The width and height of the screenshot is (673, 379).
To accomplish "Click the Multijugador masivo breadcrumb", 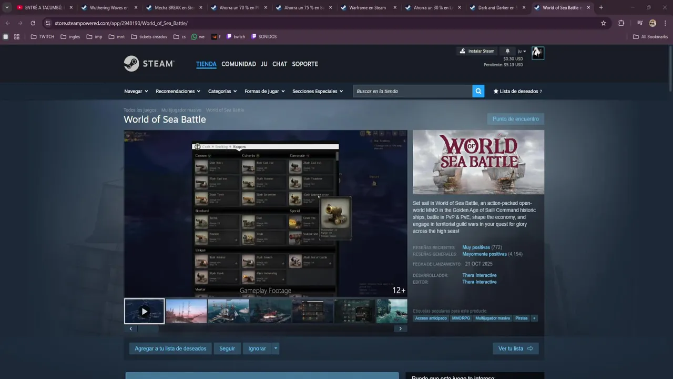I will (x=181, y=110).
